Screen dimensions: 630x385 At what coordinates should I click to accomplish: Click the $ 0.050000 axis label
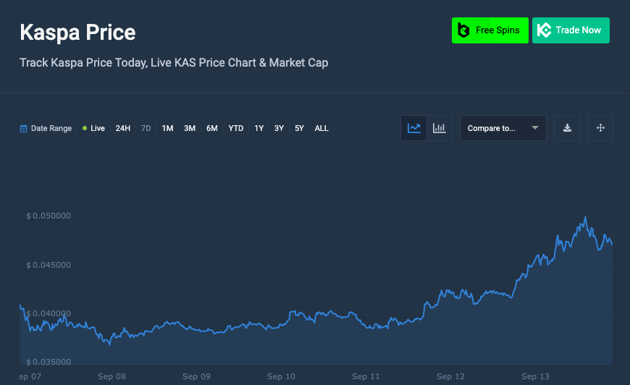[x=49, y=216]
